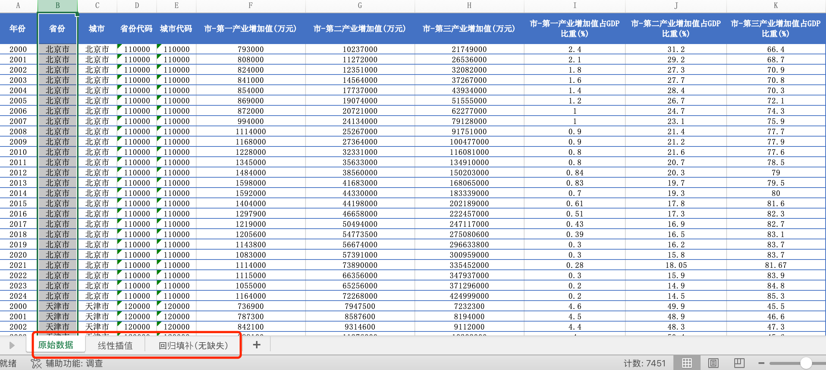Select column E header

(176, 6)
